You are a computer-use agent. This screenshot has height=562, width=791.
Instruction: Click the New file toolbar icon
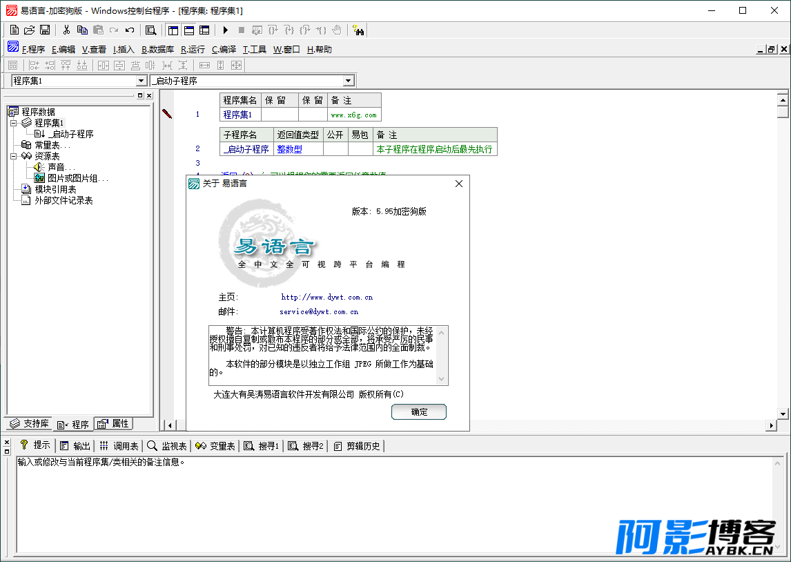click(x=14, y=30)
